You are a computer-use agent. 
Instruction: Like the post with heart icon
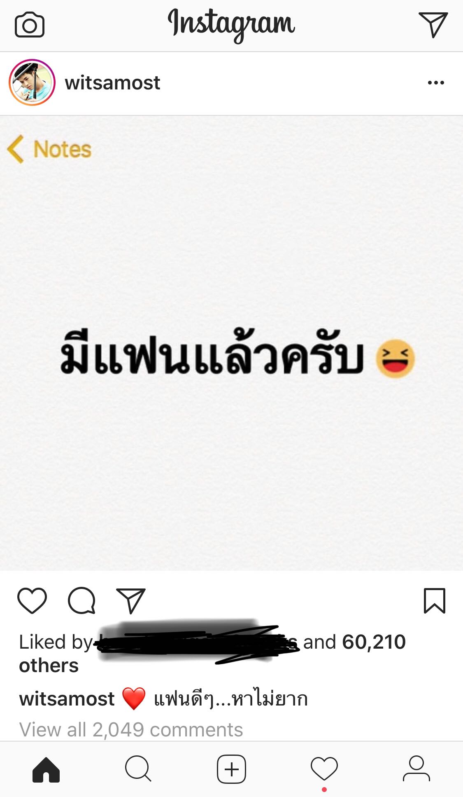coord(32,600)
